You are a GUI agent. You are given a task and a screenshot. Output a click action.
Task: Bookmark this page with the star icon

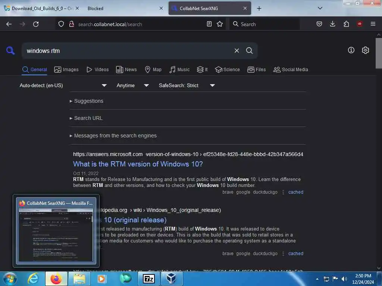tap(220, 24)
